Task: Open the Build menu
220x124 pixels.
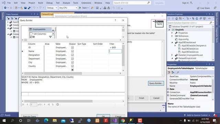Action: tap(41, 3)
